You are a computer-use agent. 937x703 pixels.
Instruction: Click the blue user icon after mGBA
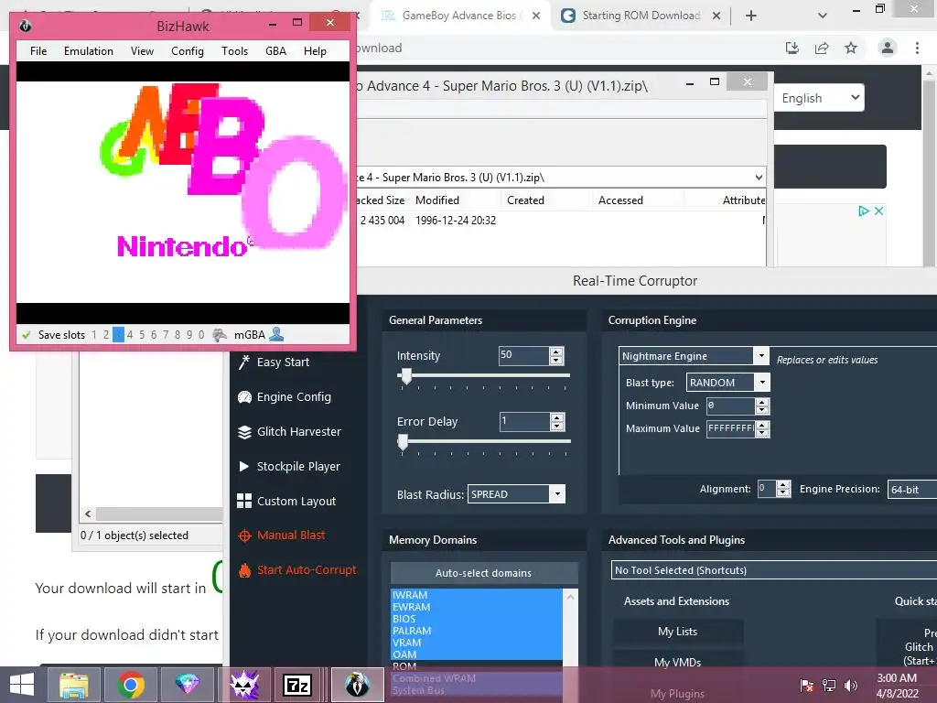(x=276, y=334)
